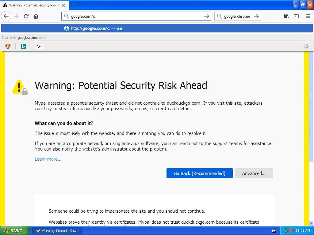This screenshot has height=235, width=314.
Task: Submit the google chrome search with the arrow
Action: [256, 16]
